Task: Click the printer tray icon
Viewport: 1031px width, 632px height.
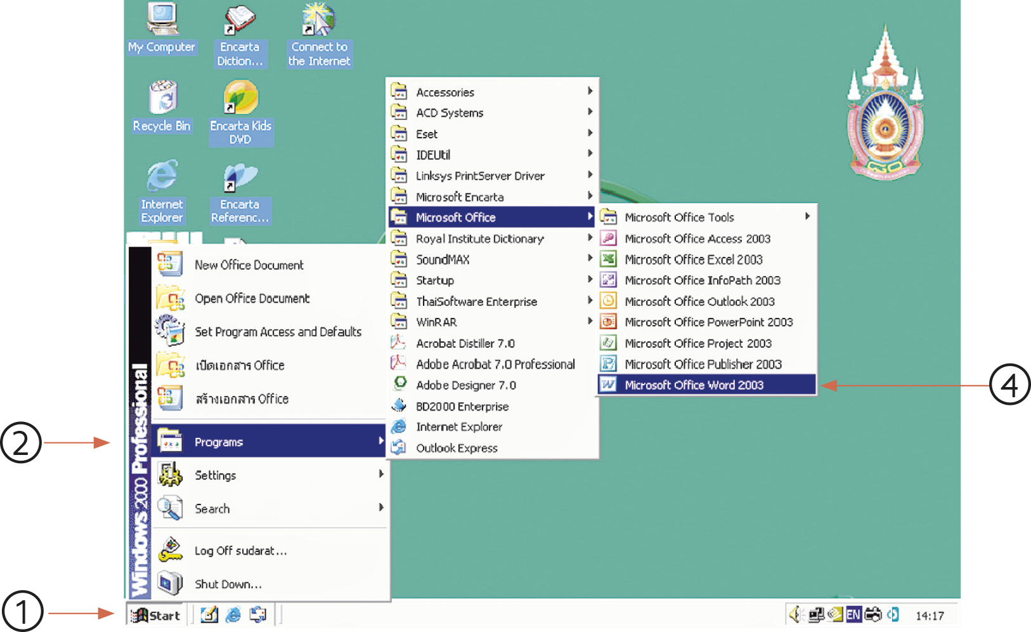Action: [x=873, y=614]
